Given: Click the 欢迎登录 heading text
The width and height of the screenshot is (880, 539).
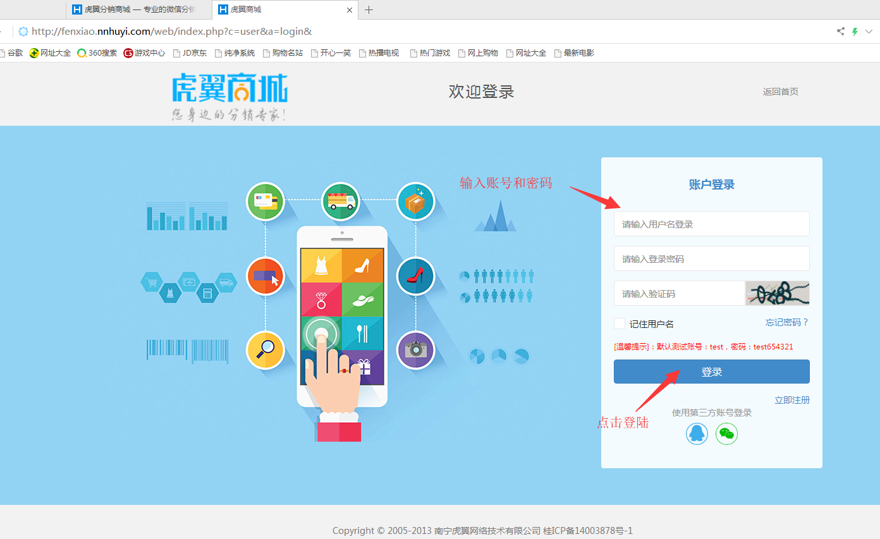Looking at the screenshot, I should pos(482,92).
